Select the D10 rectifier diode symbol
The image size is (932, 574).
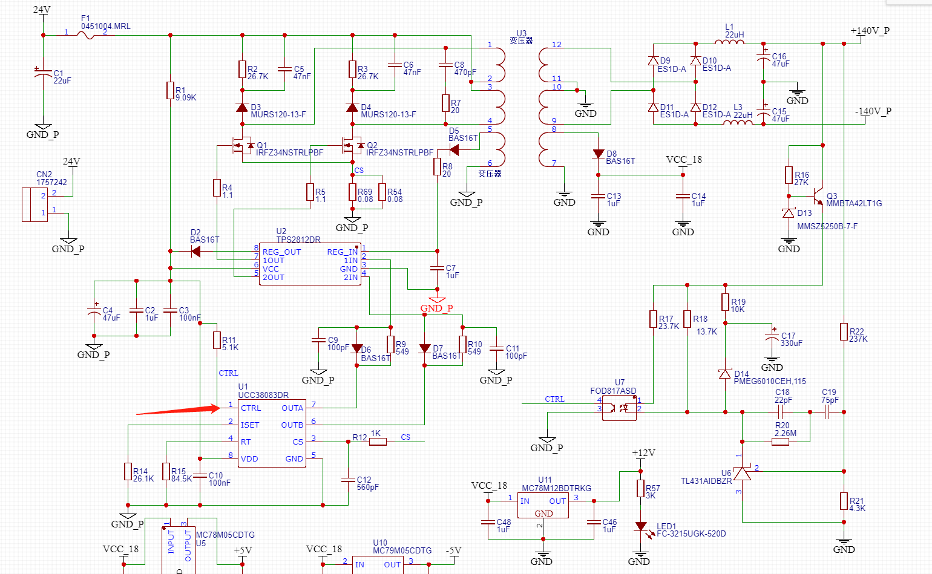(696, 60)
